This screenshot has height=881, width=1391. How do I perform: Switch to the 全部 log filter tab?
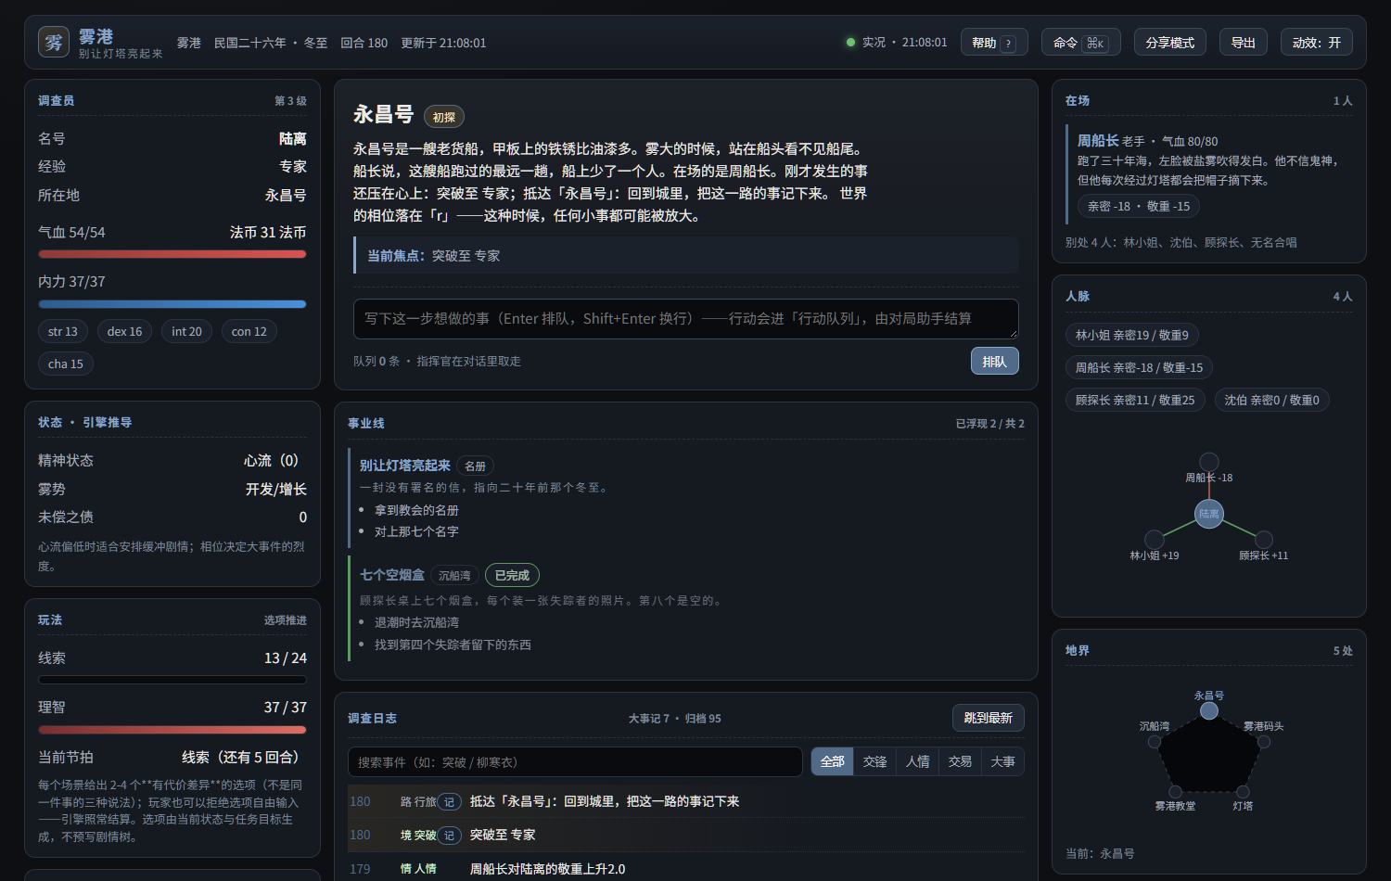tap(833, 761)
